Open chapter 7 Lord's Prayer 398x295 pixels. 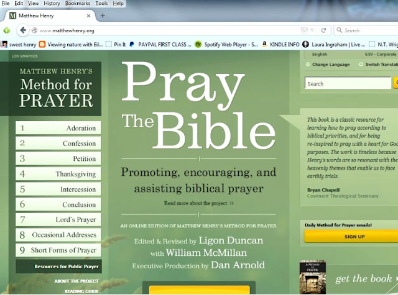click(x=58, y=219)
